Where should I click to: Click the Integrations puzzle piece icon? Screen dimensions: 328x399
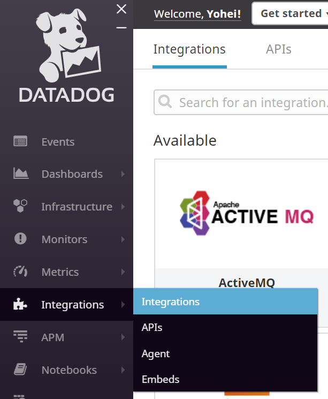20,304
